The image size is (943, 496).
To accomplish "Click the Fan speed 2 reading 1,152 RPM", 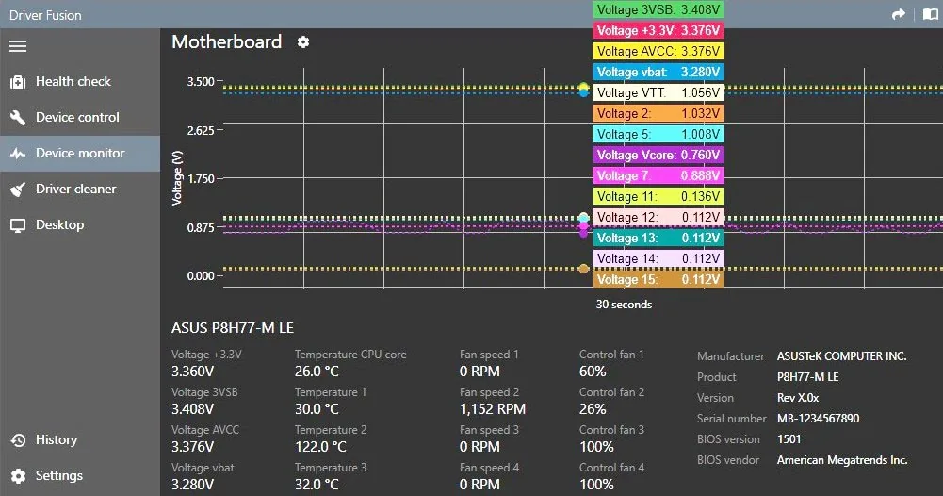I will (x=493, y=409).
